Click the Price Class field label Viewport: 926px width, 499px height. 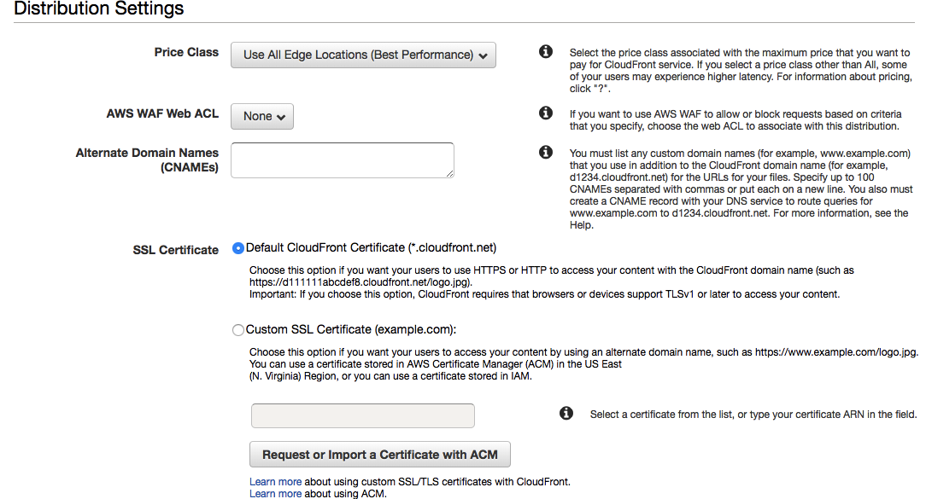click(x=186, y=52)
